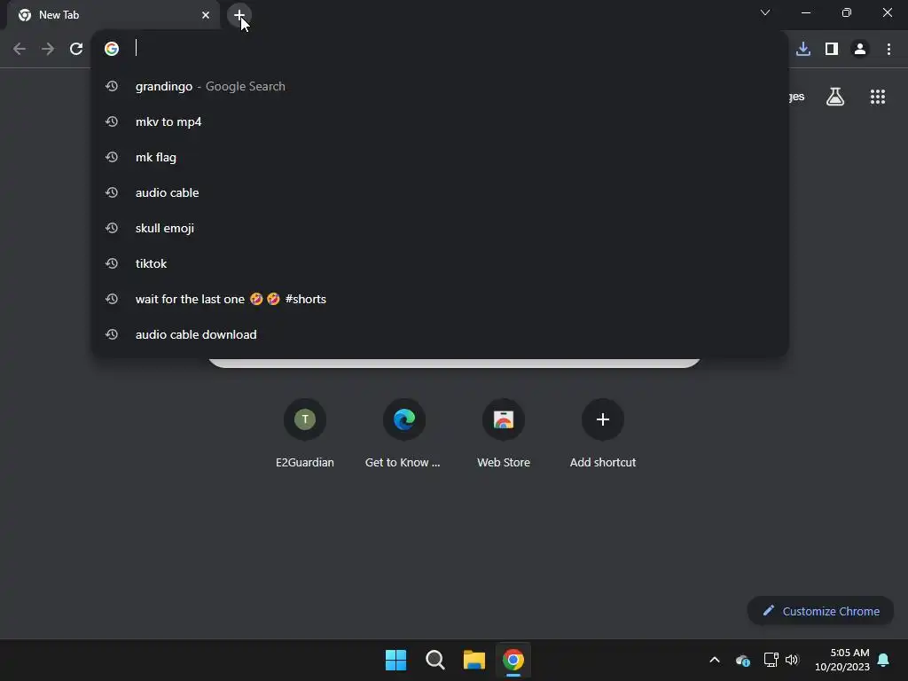Open taskbar Search

(434, 660)
